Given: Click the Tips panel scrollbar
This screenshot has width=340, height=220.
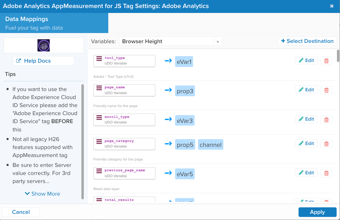Looking at the screenshot, I should (82, 142).
